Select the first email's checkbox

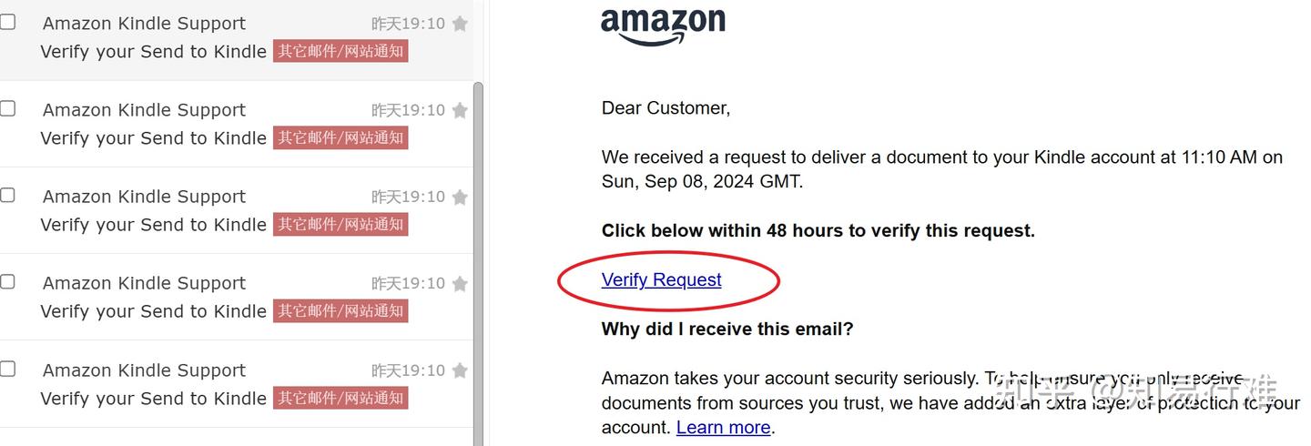tap(8, 22)
